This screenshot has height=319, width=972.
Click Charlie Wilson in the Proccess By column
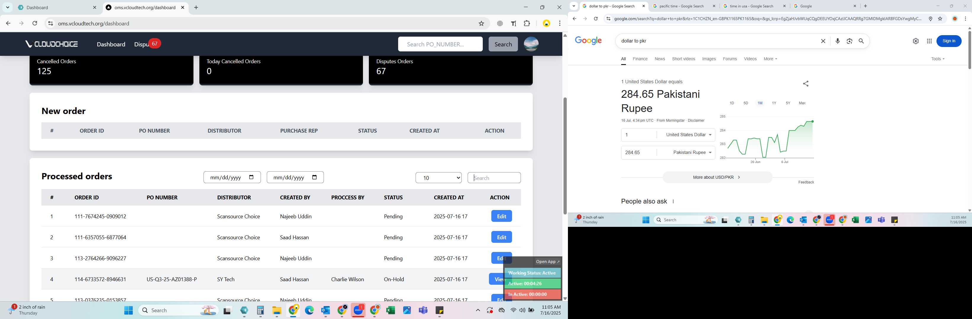pos(348,279)
